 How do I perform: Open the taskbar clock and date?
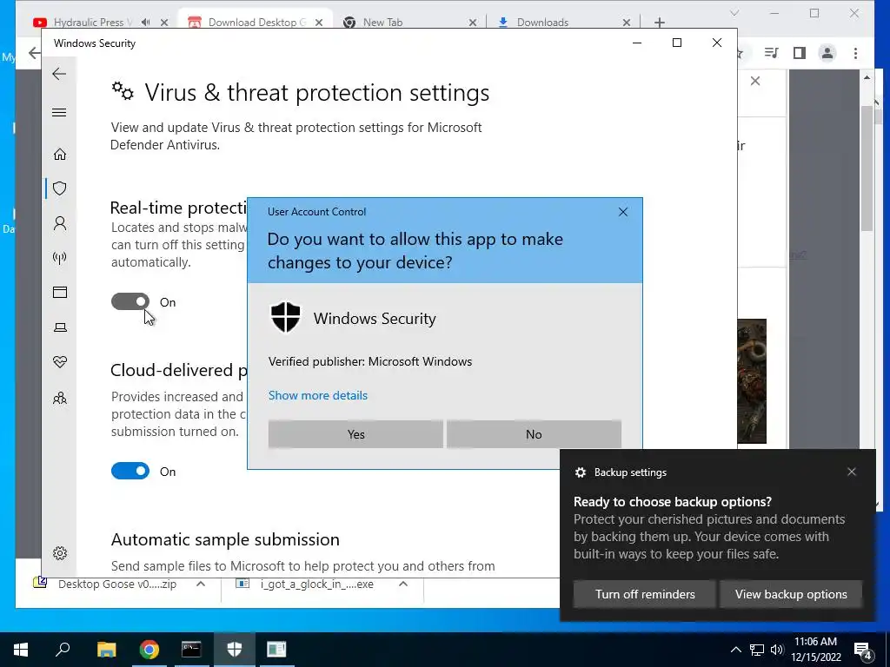tap(815, 650)
